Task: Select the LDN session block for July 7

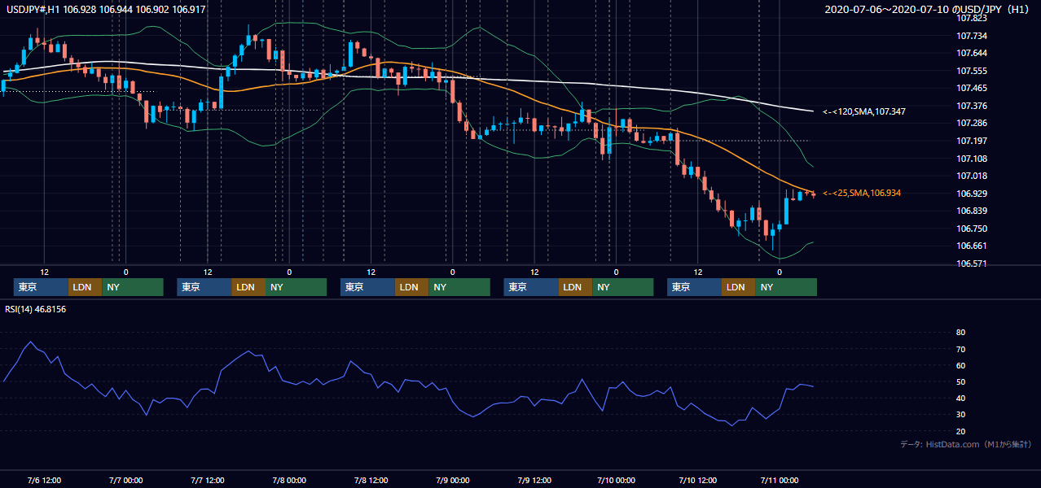Action: (x=248, y=287)
